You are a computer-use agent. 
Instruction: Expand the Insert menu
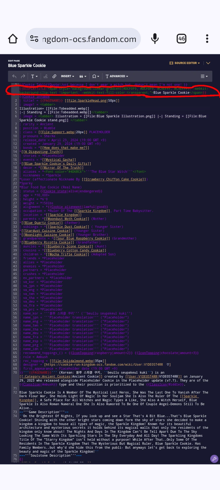pos(67,77)
